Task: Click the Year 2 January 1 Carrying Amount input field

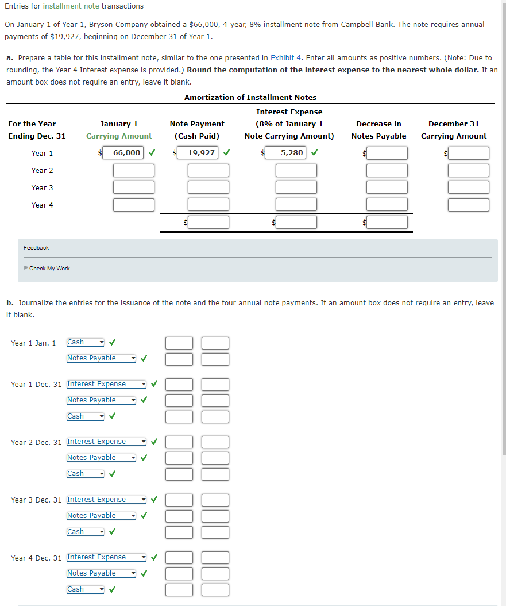Action: (x=133, y=170)
